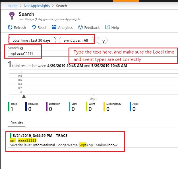Screen dimensions: 178x169
Task: Open ivanAppInsights breadcrumb link
Action: [x=37, y=6]
